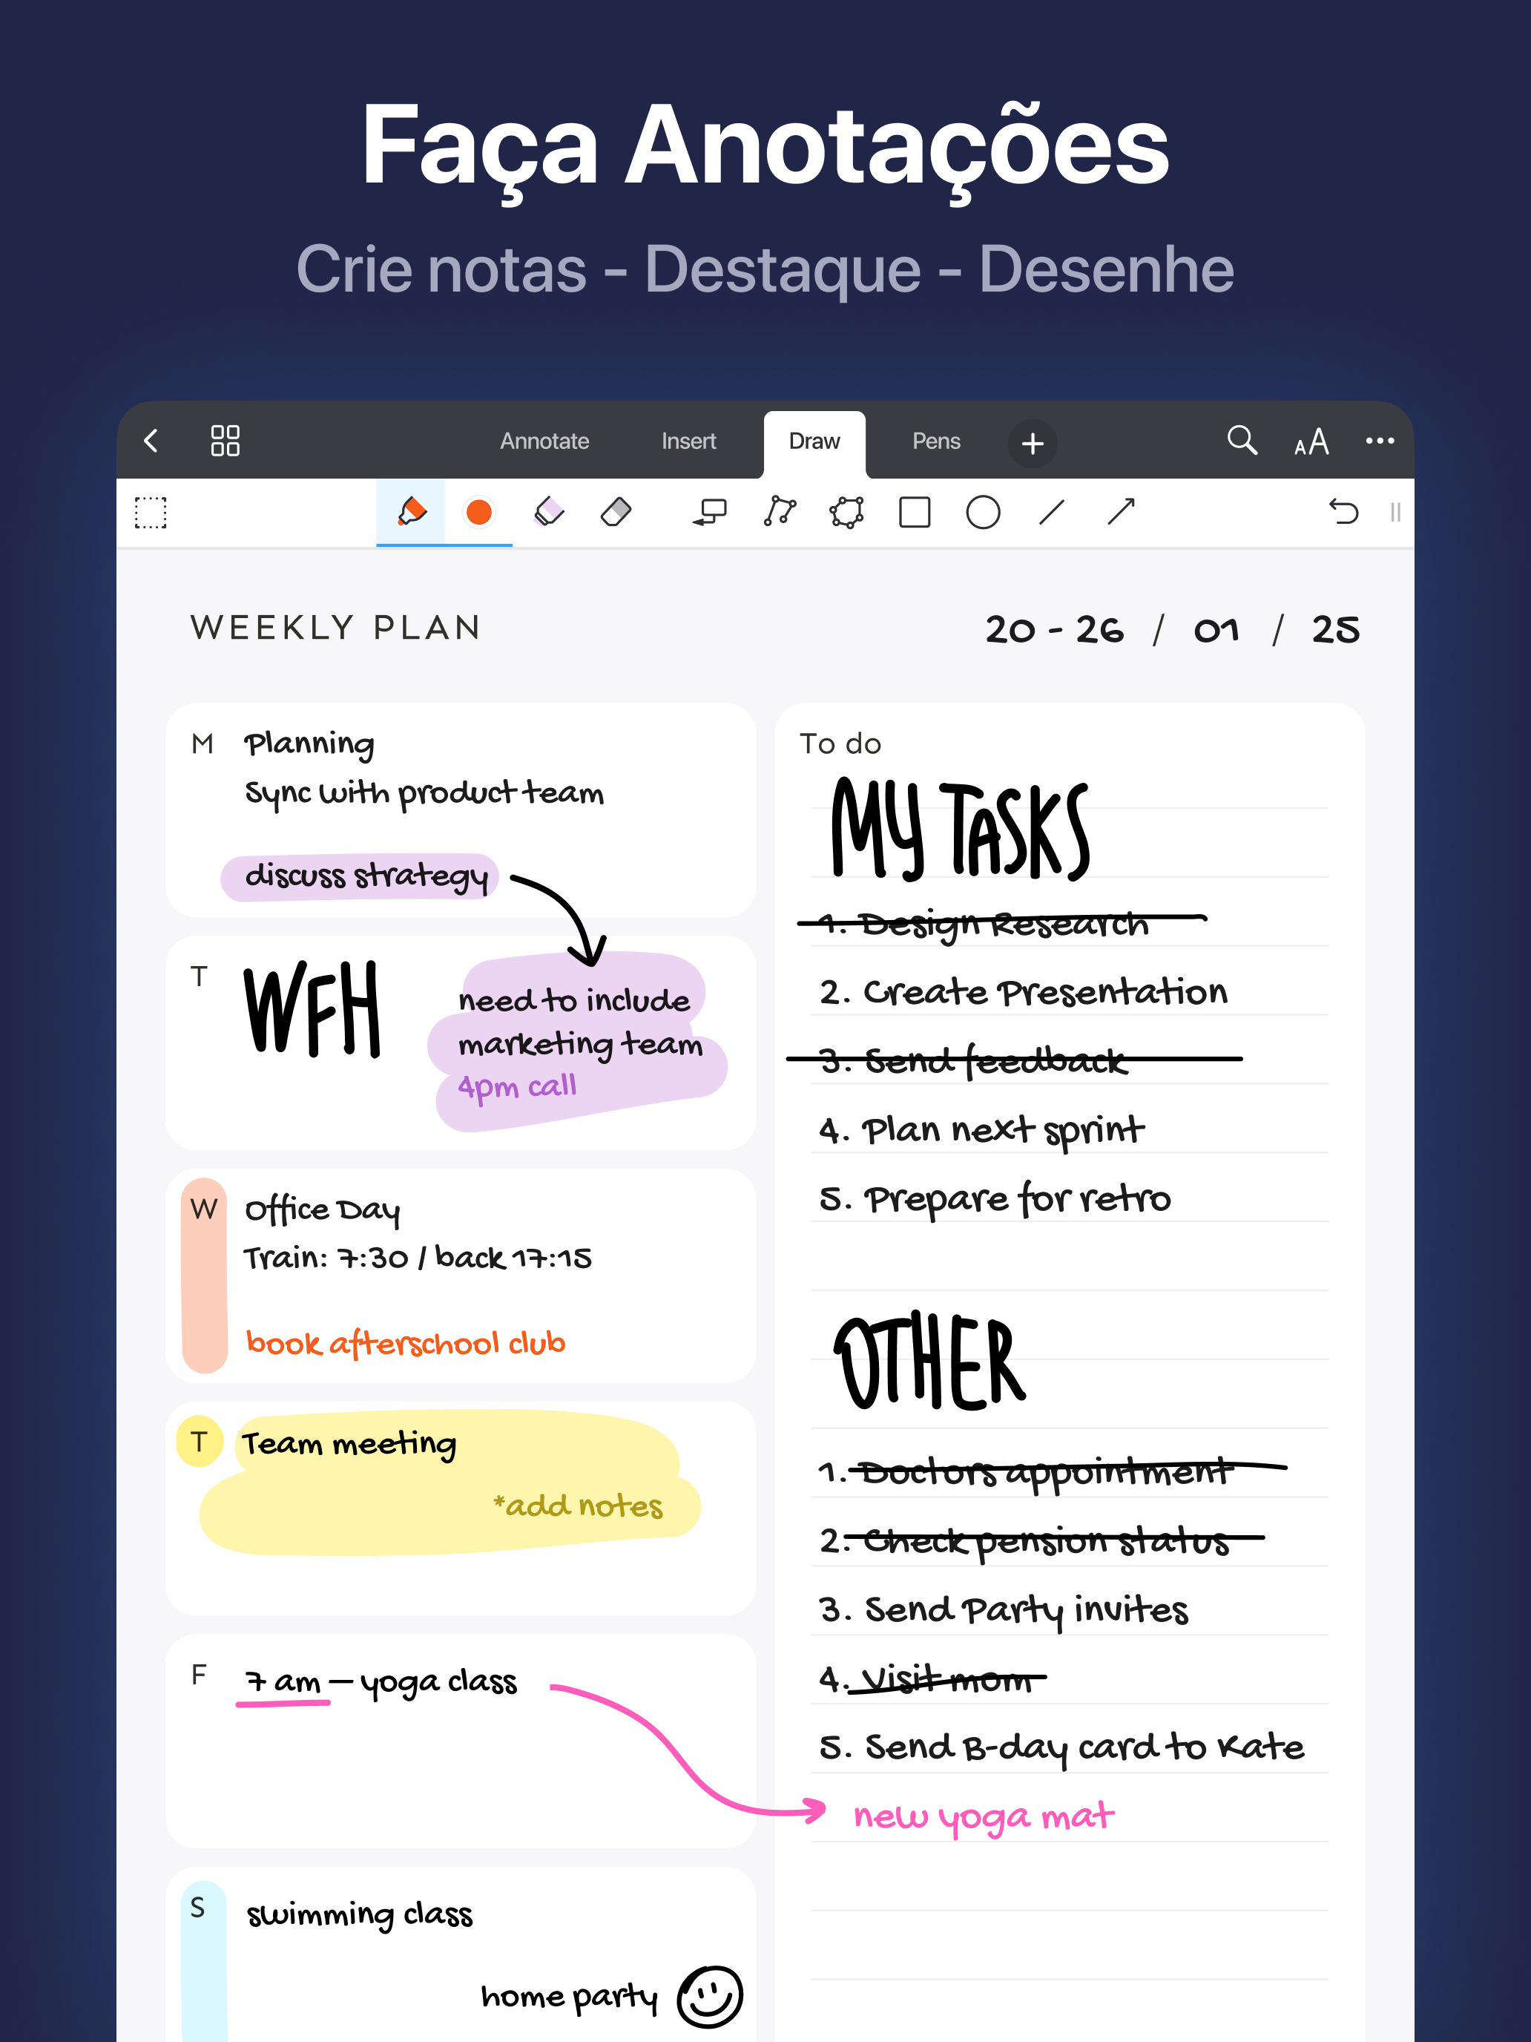Switch to the Insert tab

[688, 441]
